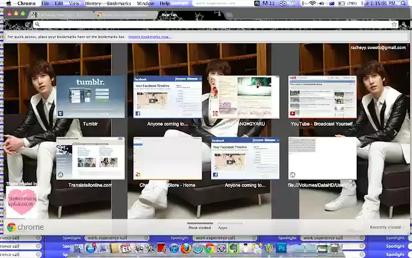Open the Edit menu
The height and width of the screenshot is (258, 412).
[59, 3]
